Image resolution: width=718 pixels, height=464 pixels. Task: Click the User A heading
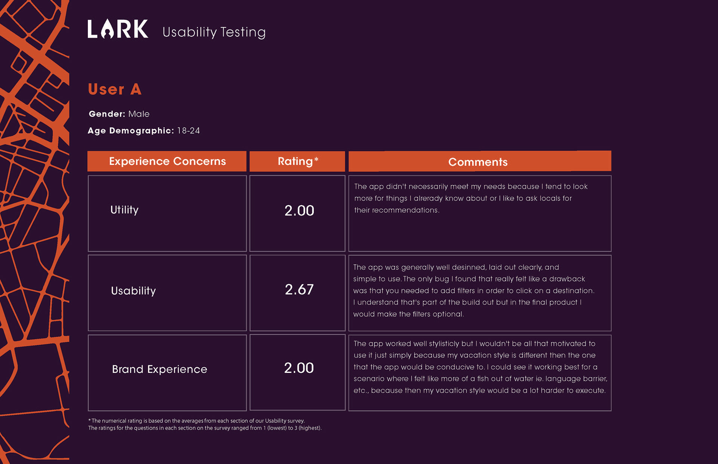[x=114, y=89]
